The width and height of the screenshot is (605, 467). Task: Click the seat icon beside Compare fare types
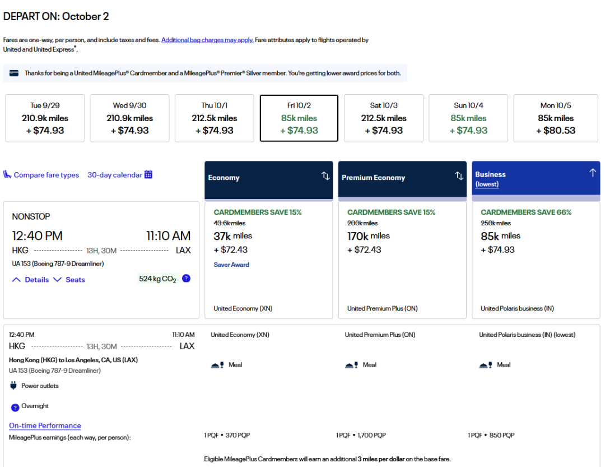[x=7, y=174]
